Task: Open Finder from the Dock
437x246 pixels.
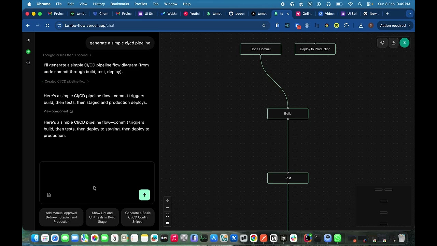Action: 35,238
